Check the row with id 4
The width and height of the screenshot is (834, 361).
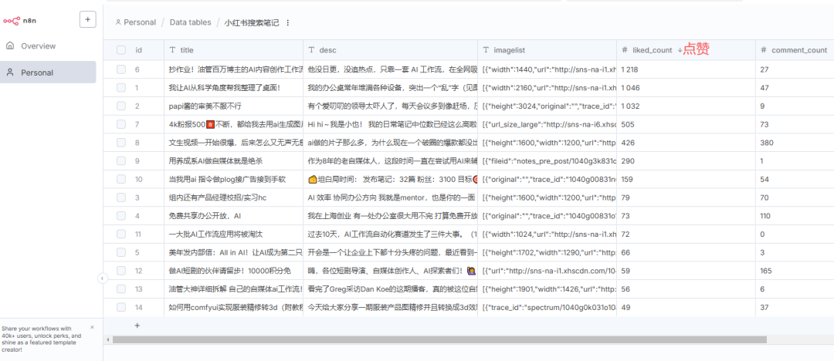[x=121, y=216]
